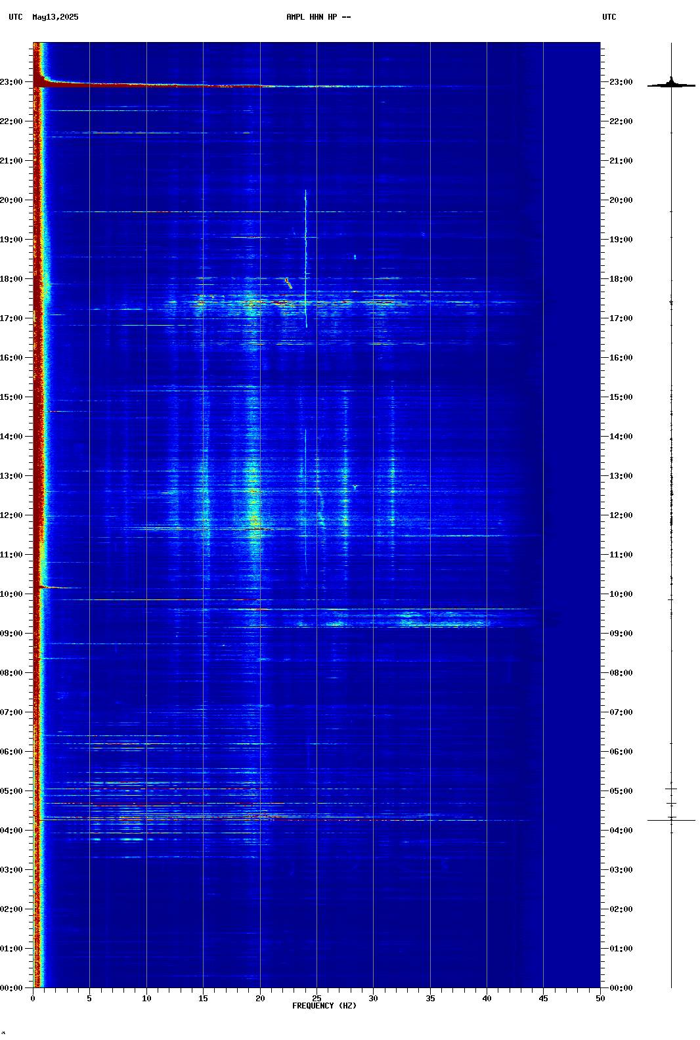Click the 45 Hz tick label
Viewport: 700px width, 1040px height.
click(543, 999)
